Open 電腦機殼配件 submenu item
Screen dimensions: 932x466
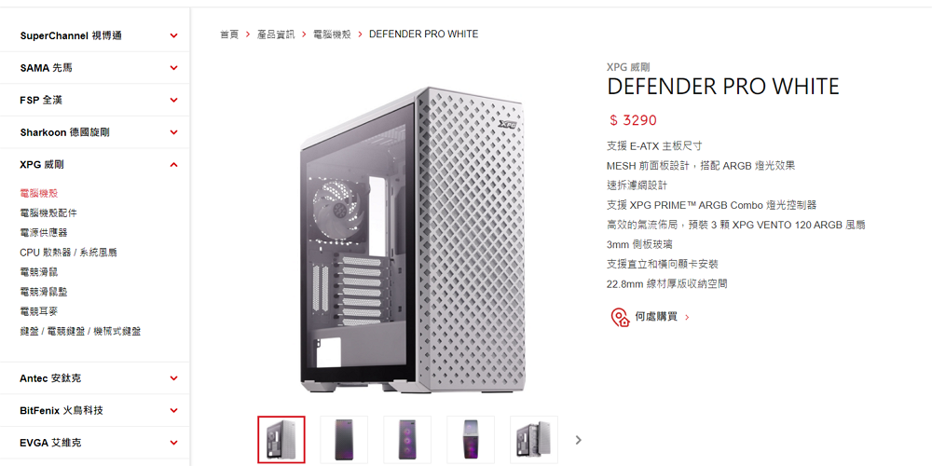(48, 212)
